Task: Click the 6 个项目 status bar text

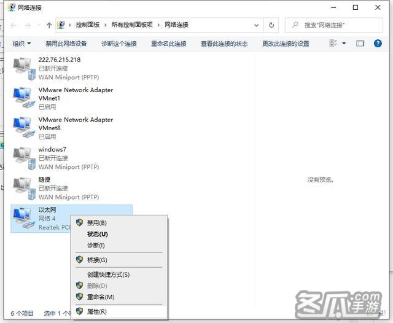Action: pyautogui.click(x=22, y=313)
